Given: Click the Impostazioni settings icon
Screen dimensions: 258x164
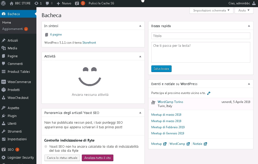Looking at the screenshot, I should (3, 139).
